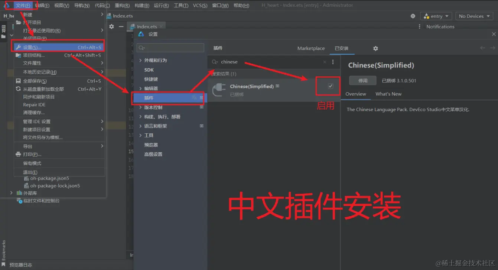Select SDK in the settings tree
The image size is (498, 270).
(149, 70)
